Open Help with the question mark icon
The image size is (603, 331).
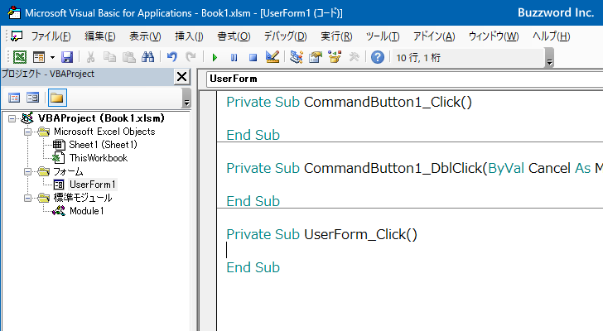click(x=377, y=57)
